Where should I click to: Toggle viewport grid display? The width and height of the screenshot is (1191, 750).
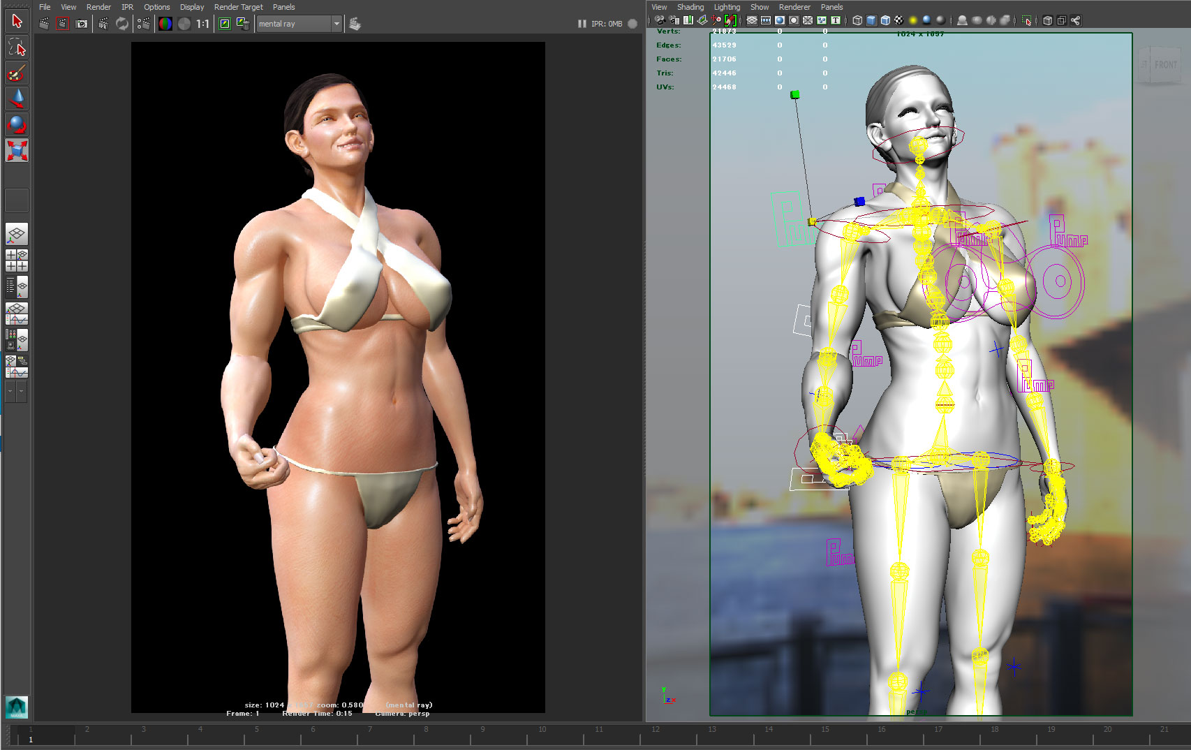[x=752, y=20]
